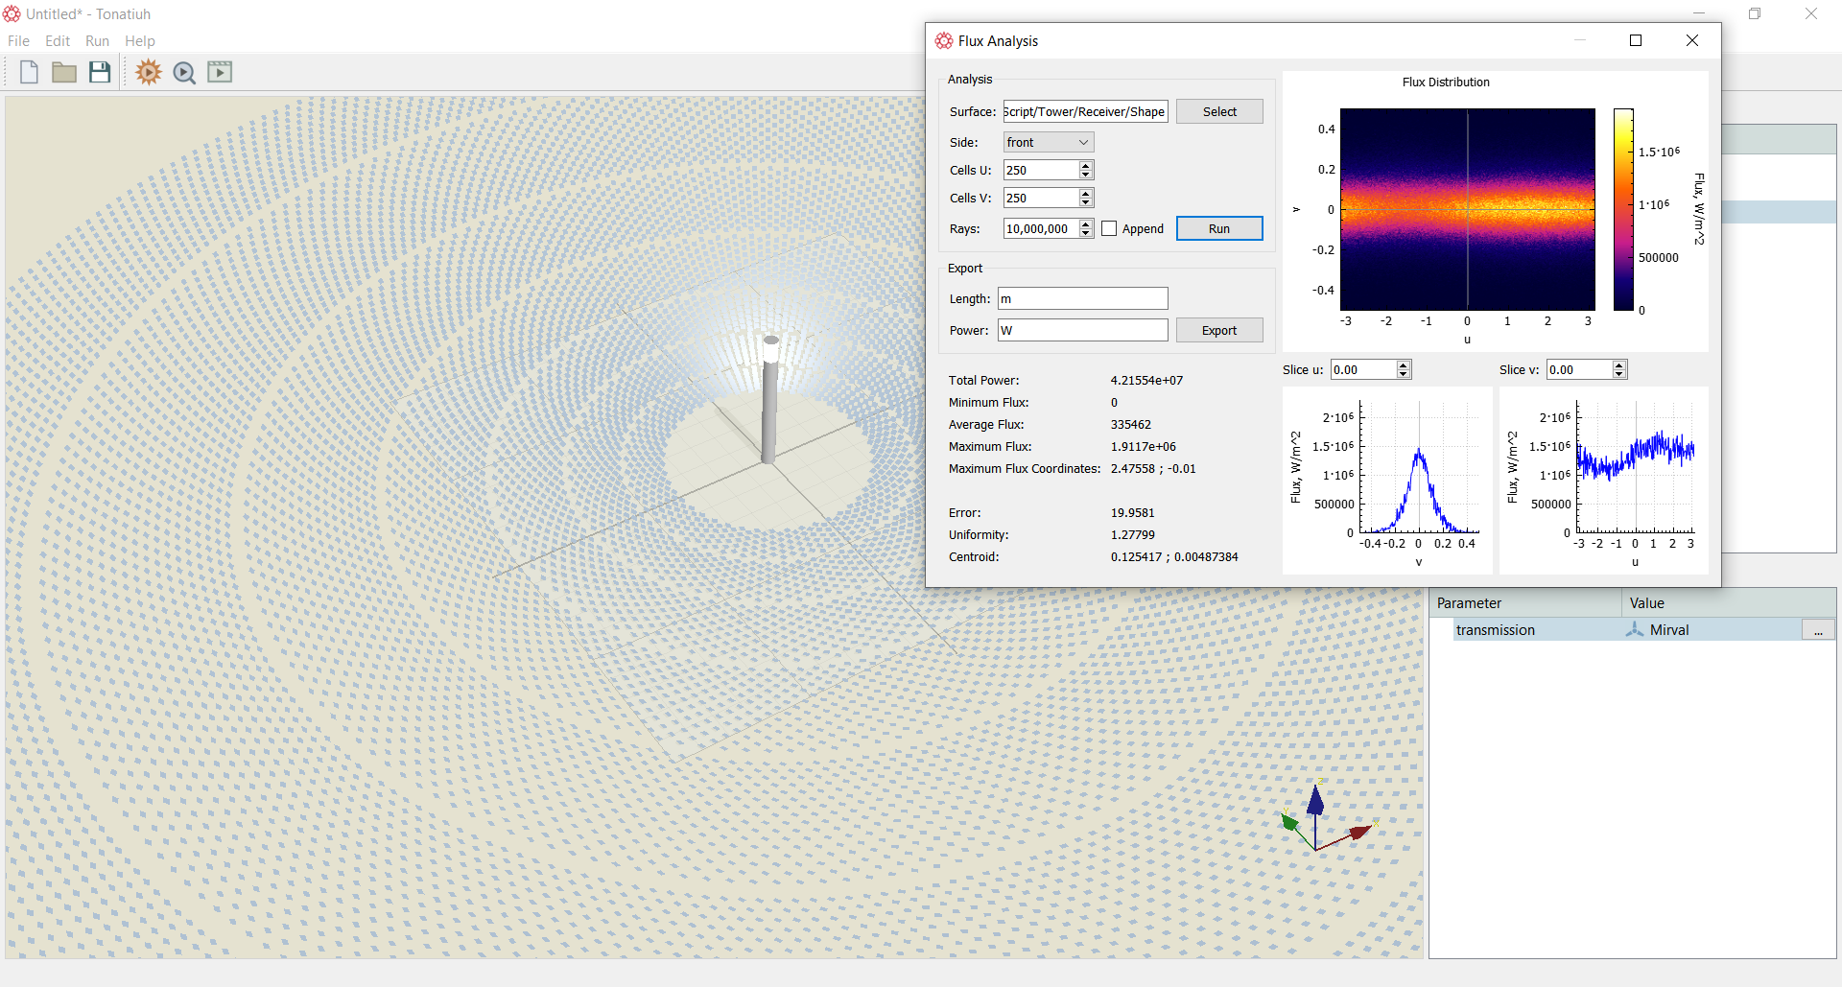Increase Cells U with the stepper arrow
This screenshot has height=987, width=1842.
tap(1086, 166)
